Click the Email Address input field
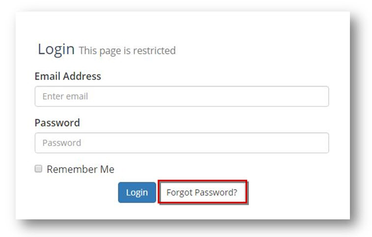 (x=182, y=96)
